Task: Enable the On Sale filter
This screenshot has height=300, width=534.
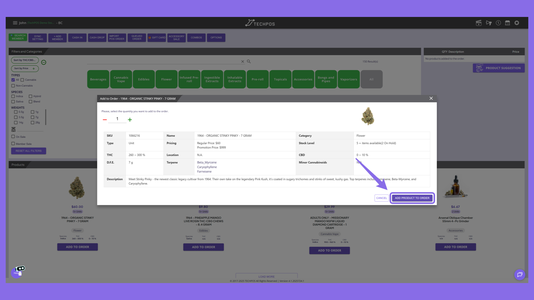Action: click(x=13, y=137)
